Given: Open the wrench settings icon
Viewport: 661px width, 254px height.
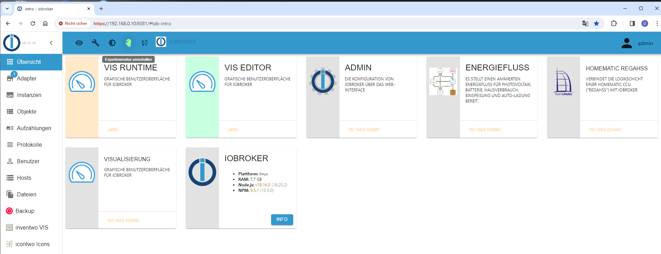Looking at the screenshot, I should point(96,43).
